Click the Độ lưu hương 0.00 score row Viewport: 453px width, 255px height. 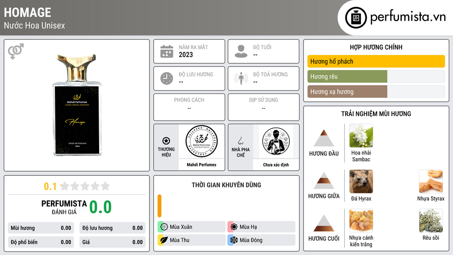point(112,228)
